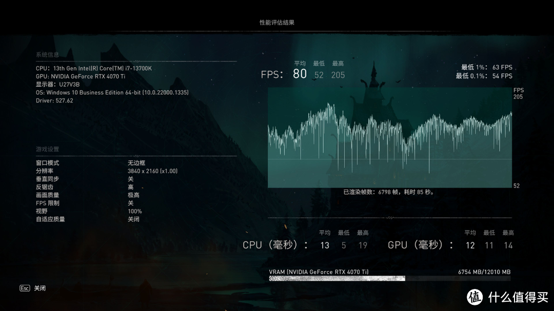Click the CPU highest value 19
554x311 pixels.
point(363,245)
